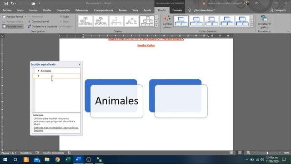This screenshot has height=164, width=291.
Task: Open notification center icon
Action: pyautogui.click(x=284, y=159)
